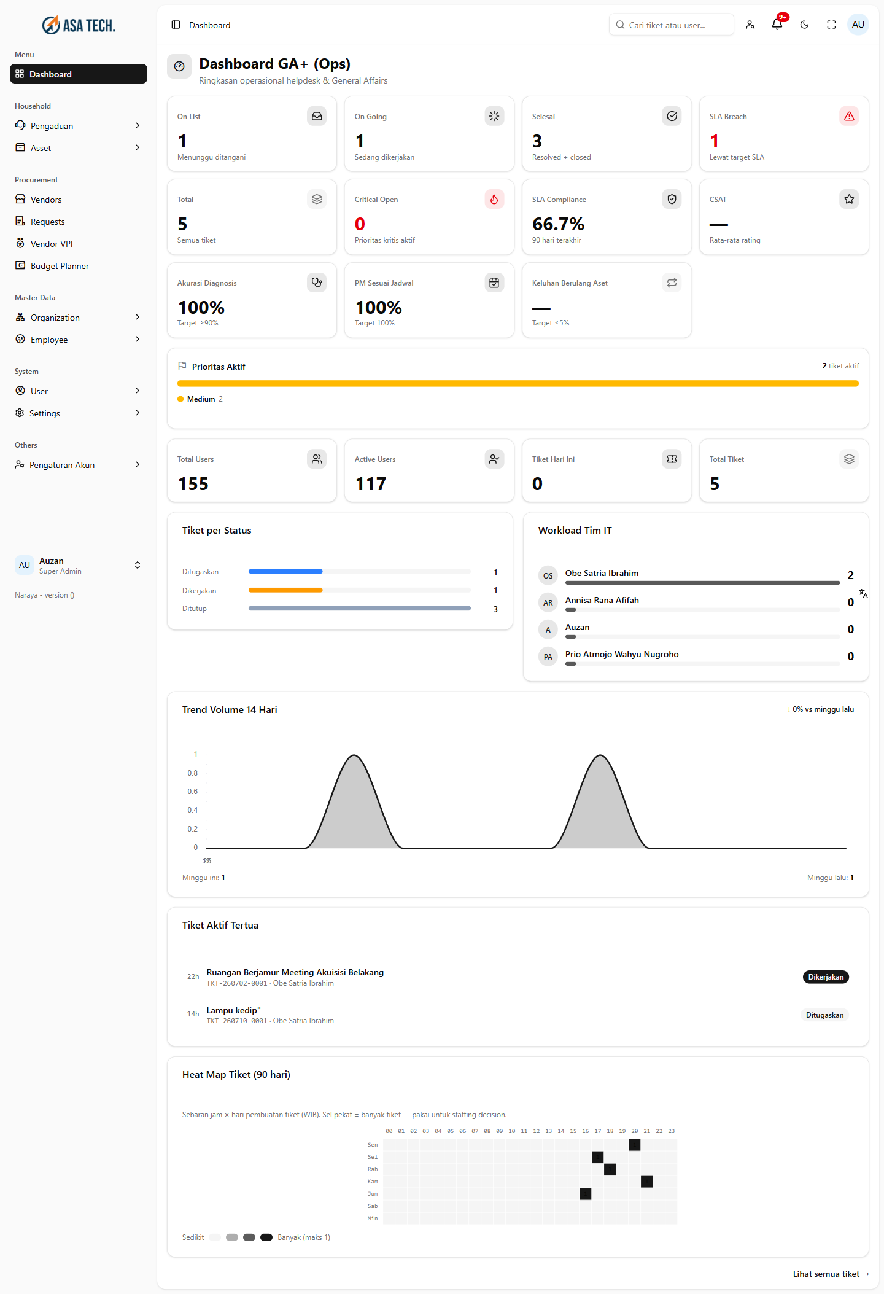Click the Critical Open flame icon
Screen dimensions: 884x1294
(x=494, y=199)
